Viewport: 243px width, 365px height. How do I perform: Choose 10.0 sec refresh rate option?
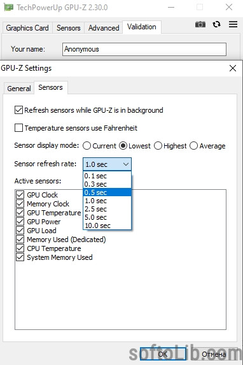click(108, 225)
